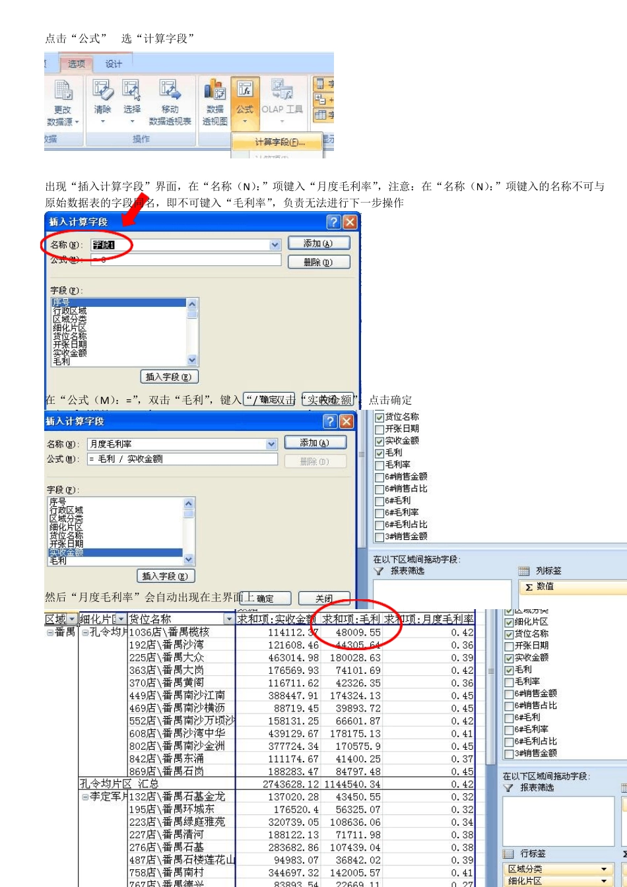Click the formula field containing = 毛利 / 实收金额
Screen dimensions: 627x887
[x=182, y=459]
